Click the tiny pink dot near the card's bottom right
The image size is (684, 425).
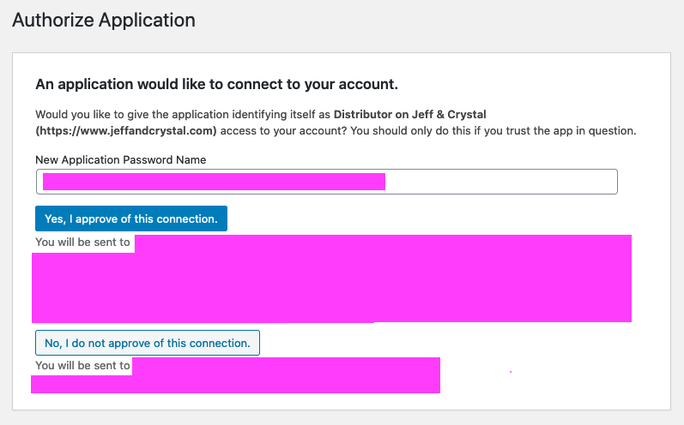pyautogui.click(x=511, y=372)
